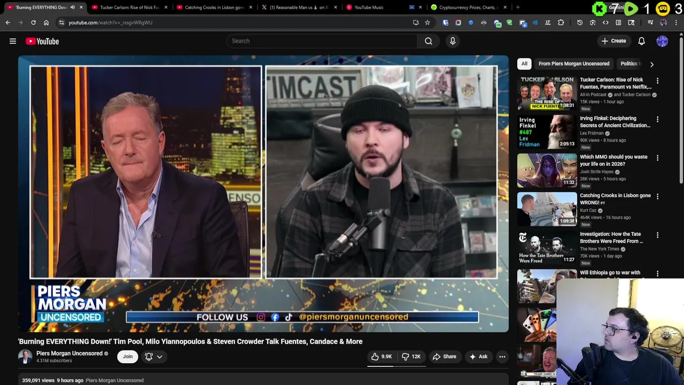Open browser home page button
684x385 pixels.
(46, 22)
